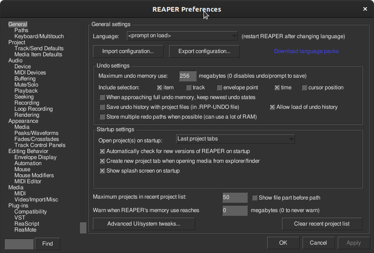Open Media Item Defaults page

38,54
